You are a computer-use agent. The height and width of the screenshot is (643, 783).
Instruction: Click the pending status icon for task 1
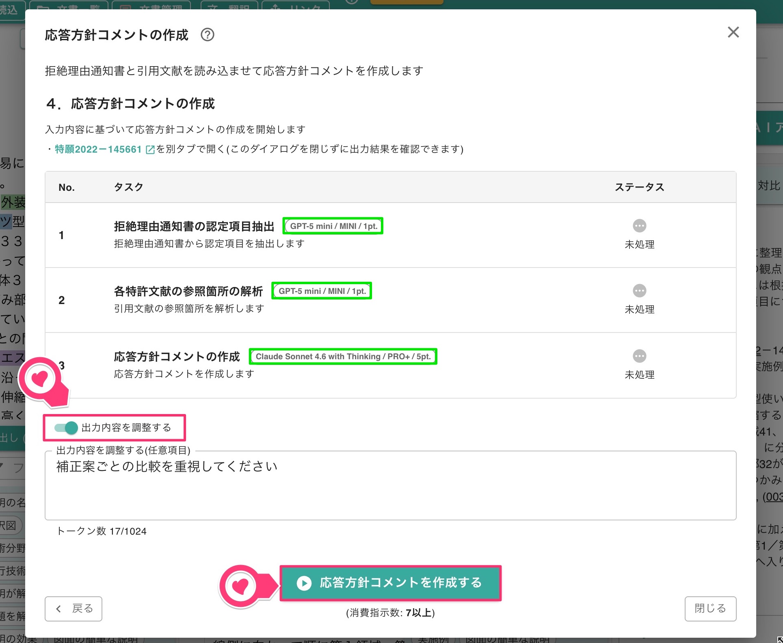(x=639, y=226)
